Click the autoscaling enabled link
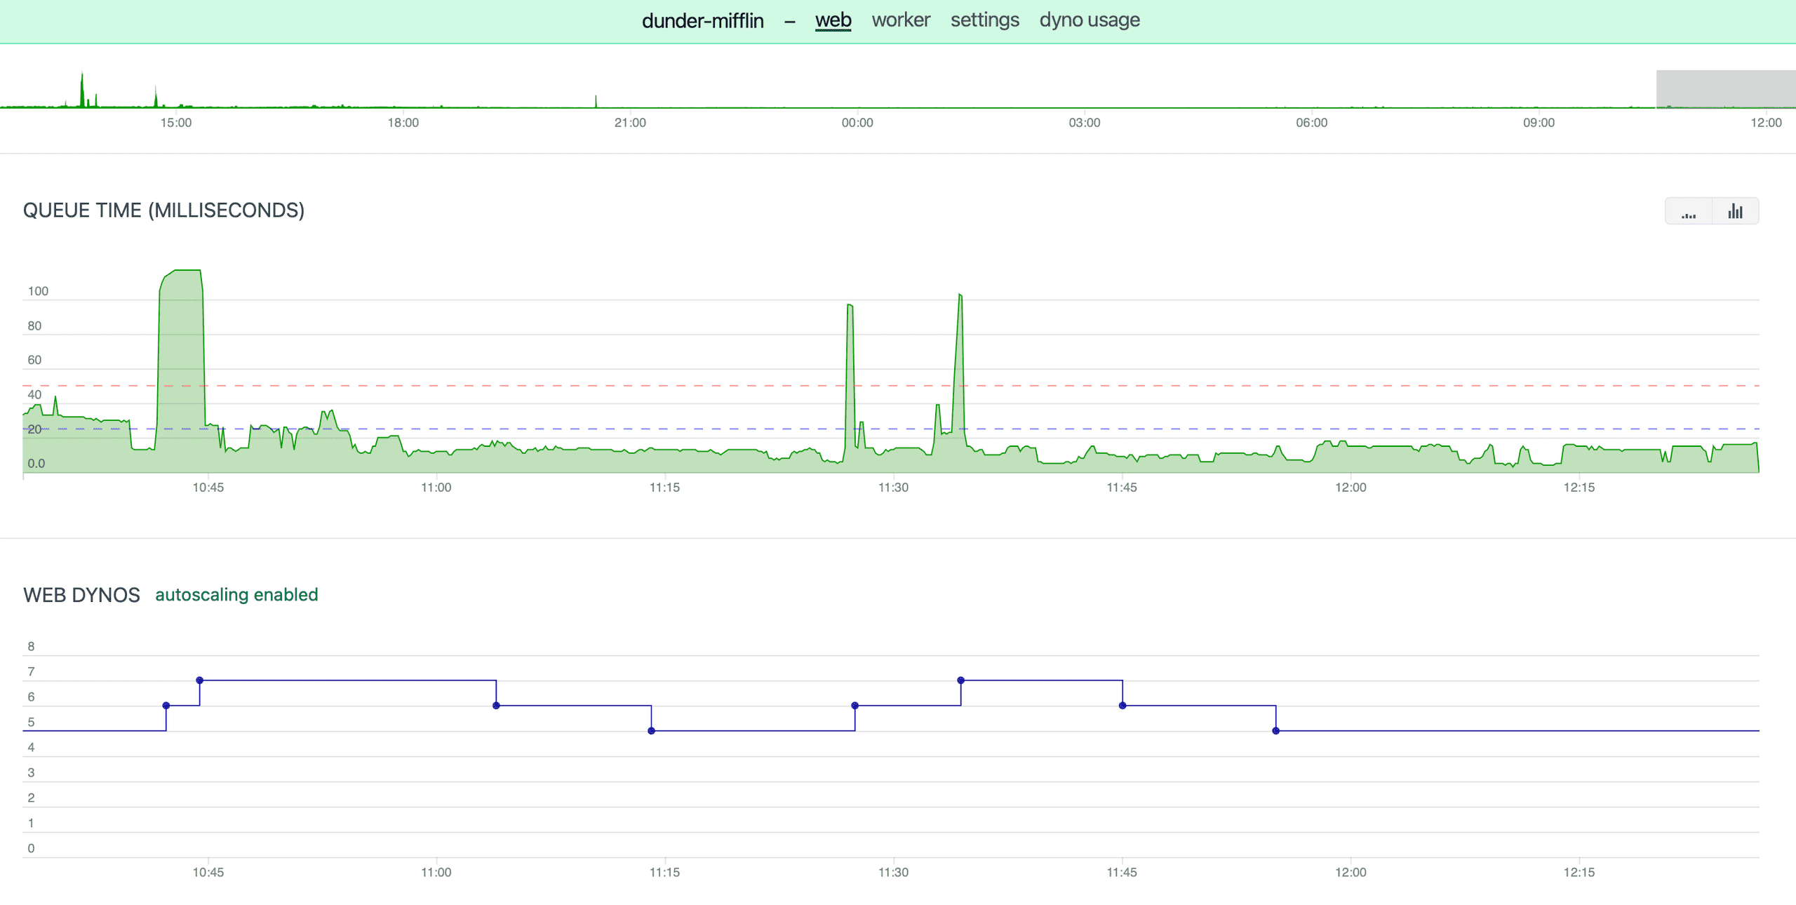 (236, 594)
